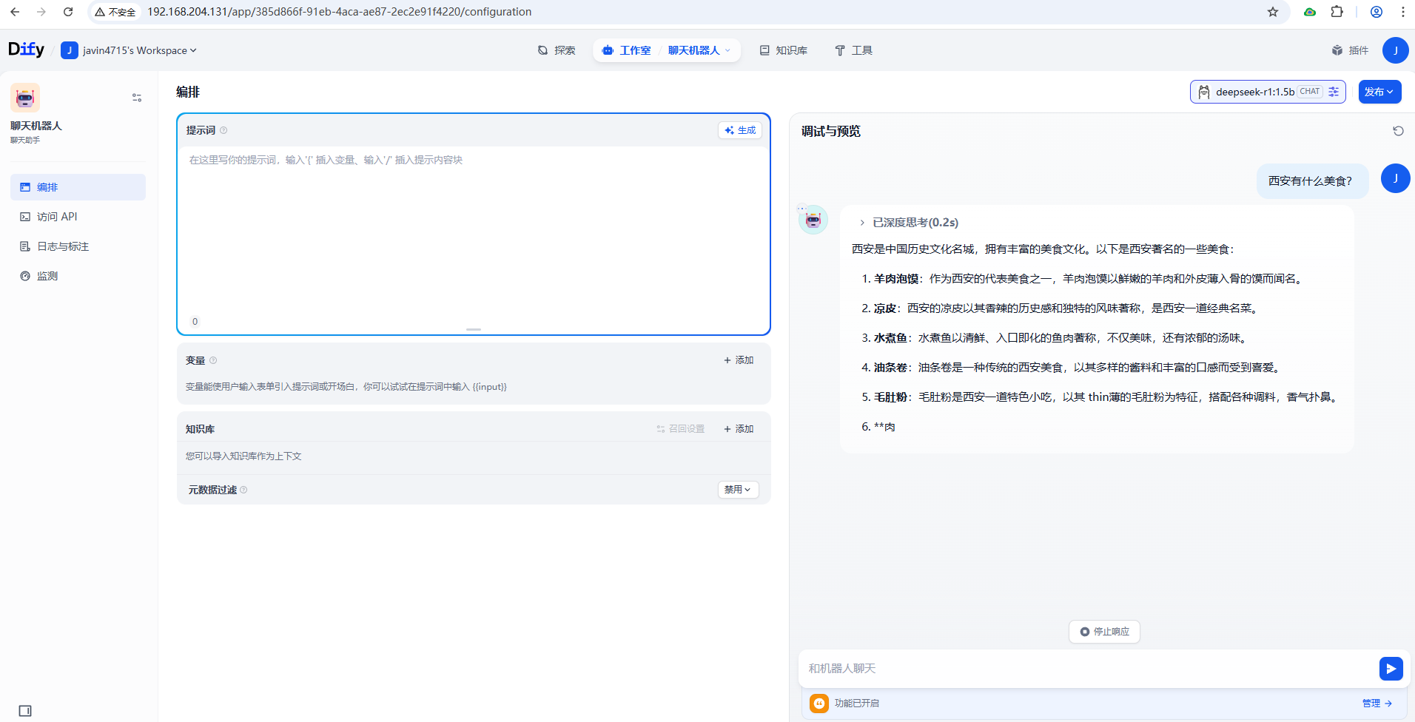
Task: Click the browser back arrow
Action: [15, 12]
